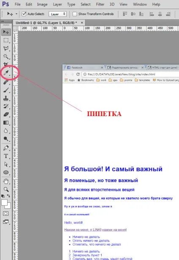The width and height of the screenshot is (179, 260).
Task: Select the Eraser tool
Action: click(6, 114)
